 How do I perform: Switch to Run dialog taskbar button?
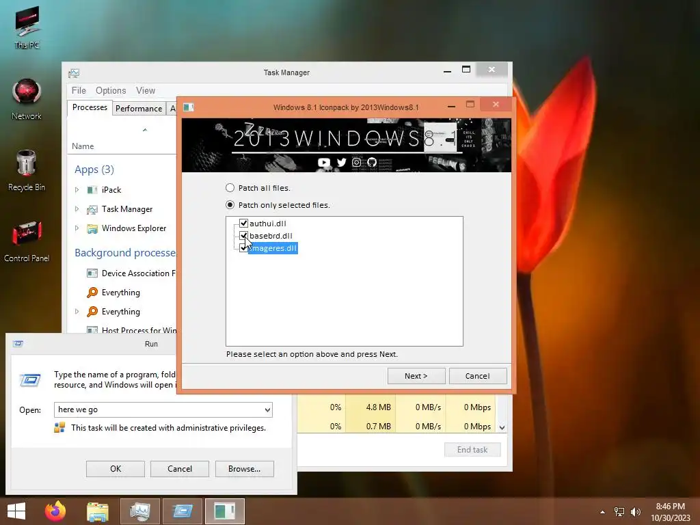(x=183, y=511)
